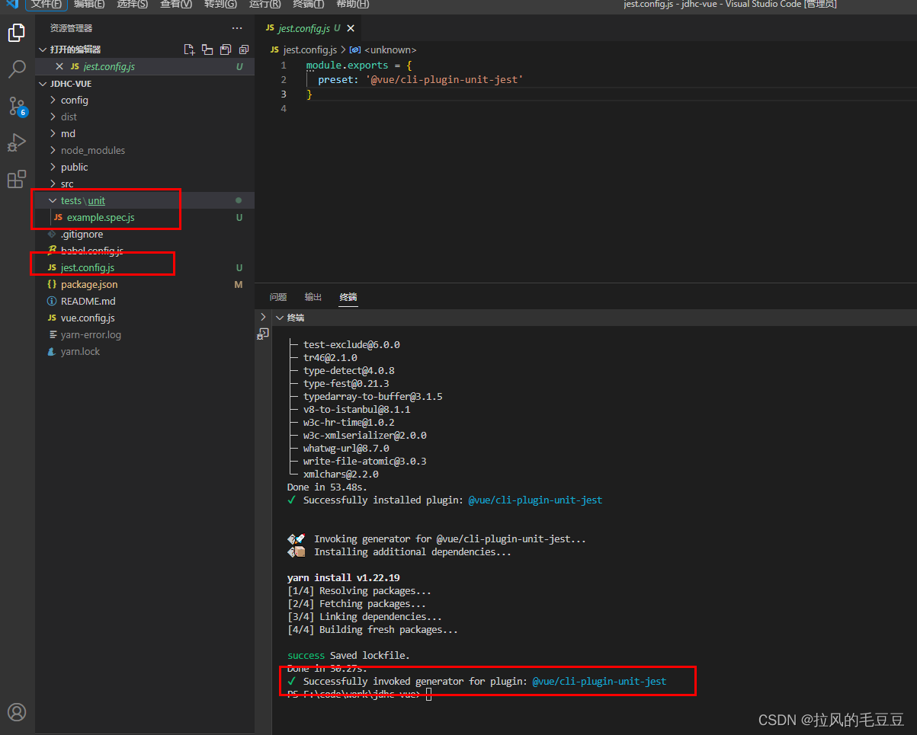Click 'test-exclude@6.0.0' in the terminal output
The image size is (917, 735).
[351, 344]
